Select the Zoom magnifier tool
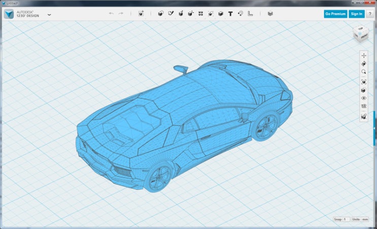The height and width of the screenshot is (229, 377). [x=364, y=72]
